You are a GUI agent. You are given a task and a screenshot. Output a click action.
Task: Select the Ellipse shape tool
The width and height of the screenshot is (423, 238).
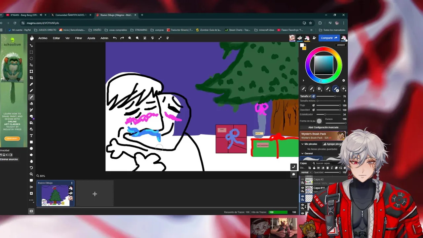31,148
